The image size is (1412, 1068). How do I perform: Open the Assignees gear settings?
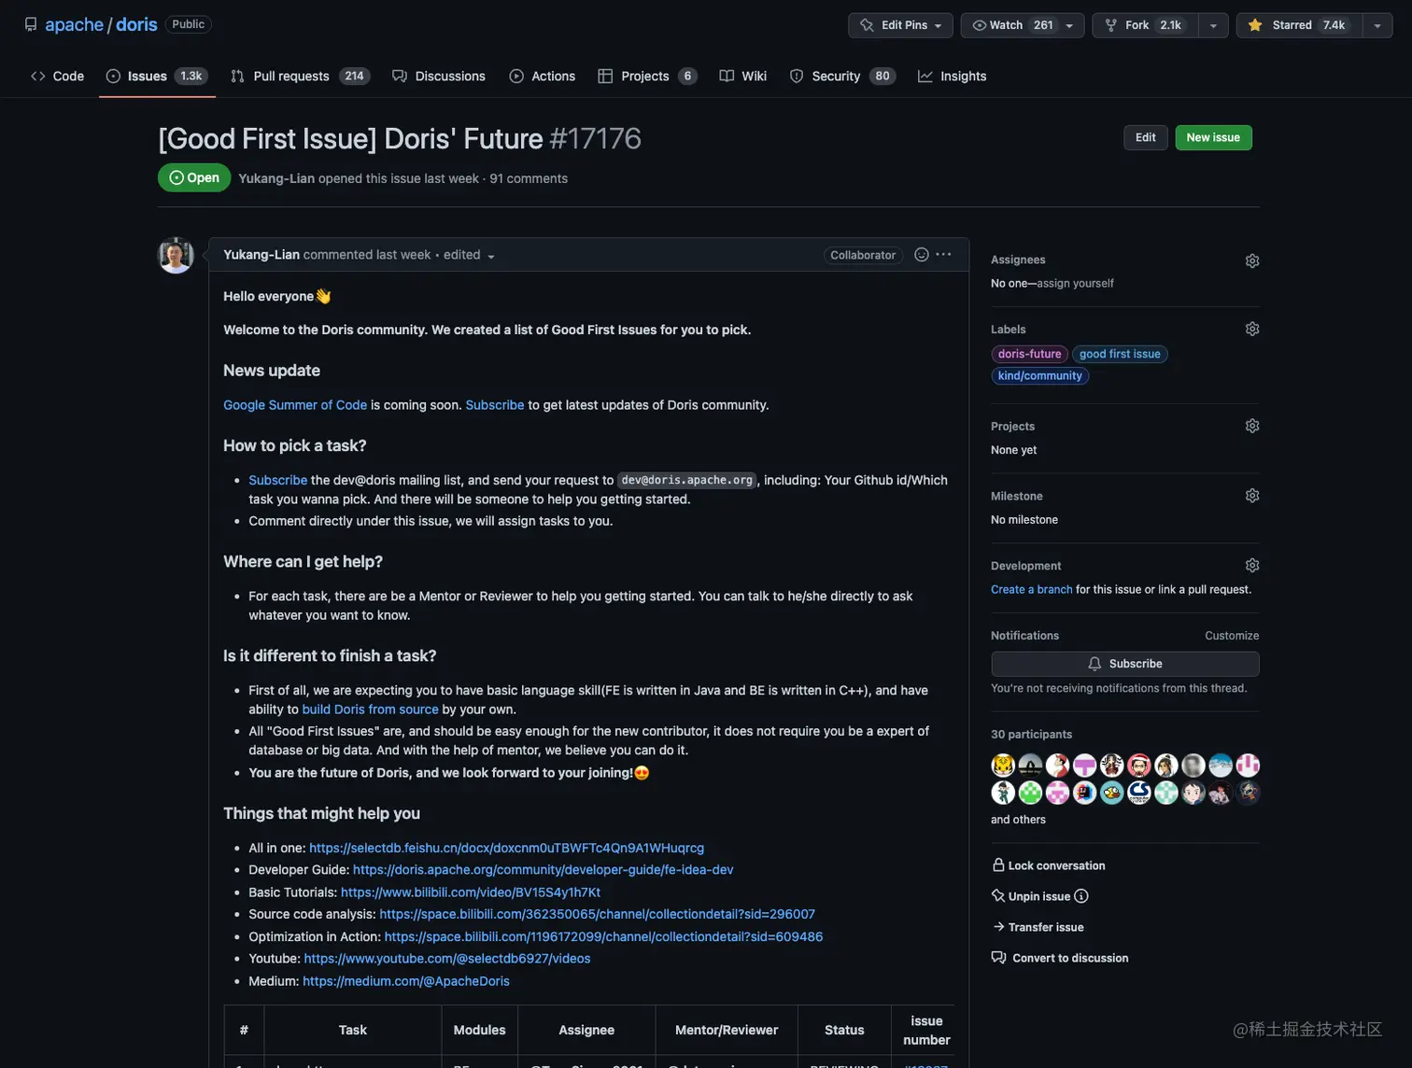tap(1252, 260)
